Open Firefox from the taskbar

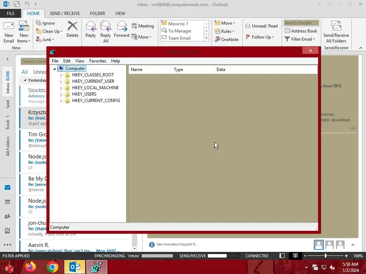pyautogui.click(x=30, y=267)
